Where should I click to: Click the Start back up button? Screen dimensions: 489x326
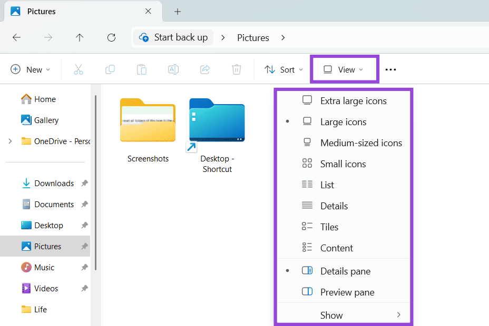click(174, 37)
